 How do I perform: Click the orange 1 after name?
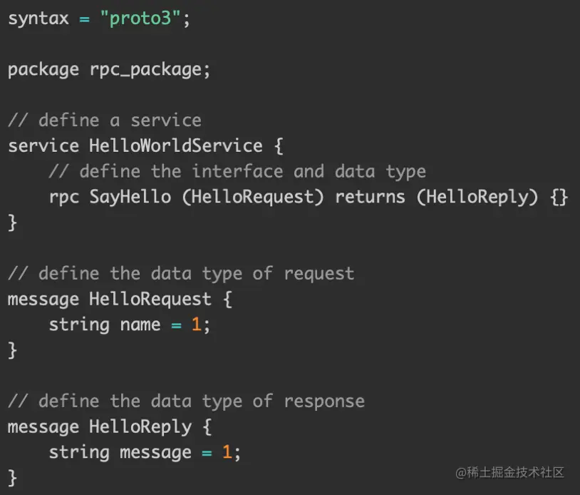click(x=197, y=325)
